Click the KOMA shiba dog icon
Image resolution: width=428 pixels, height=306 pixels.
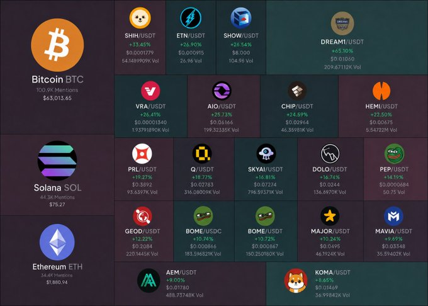click(x=296, y=281)
